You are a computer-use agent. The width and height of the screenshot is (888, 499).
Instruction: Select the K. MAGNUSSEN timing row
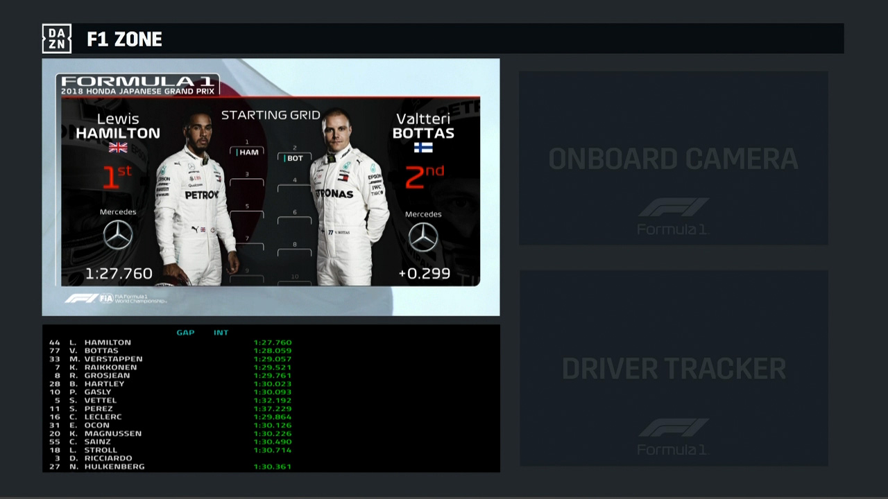click(x=171, y=434)
